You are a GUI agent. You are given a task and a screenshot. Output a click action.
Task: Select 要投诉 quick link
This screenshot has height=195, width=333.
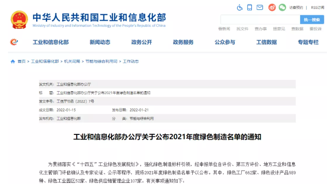(x=316, y=29)
